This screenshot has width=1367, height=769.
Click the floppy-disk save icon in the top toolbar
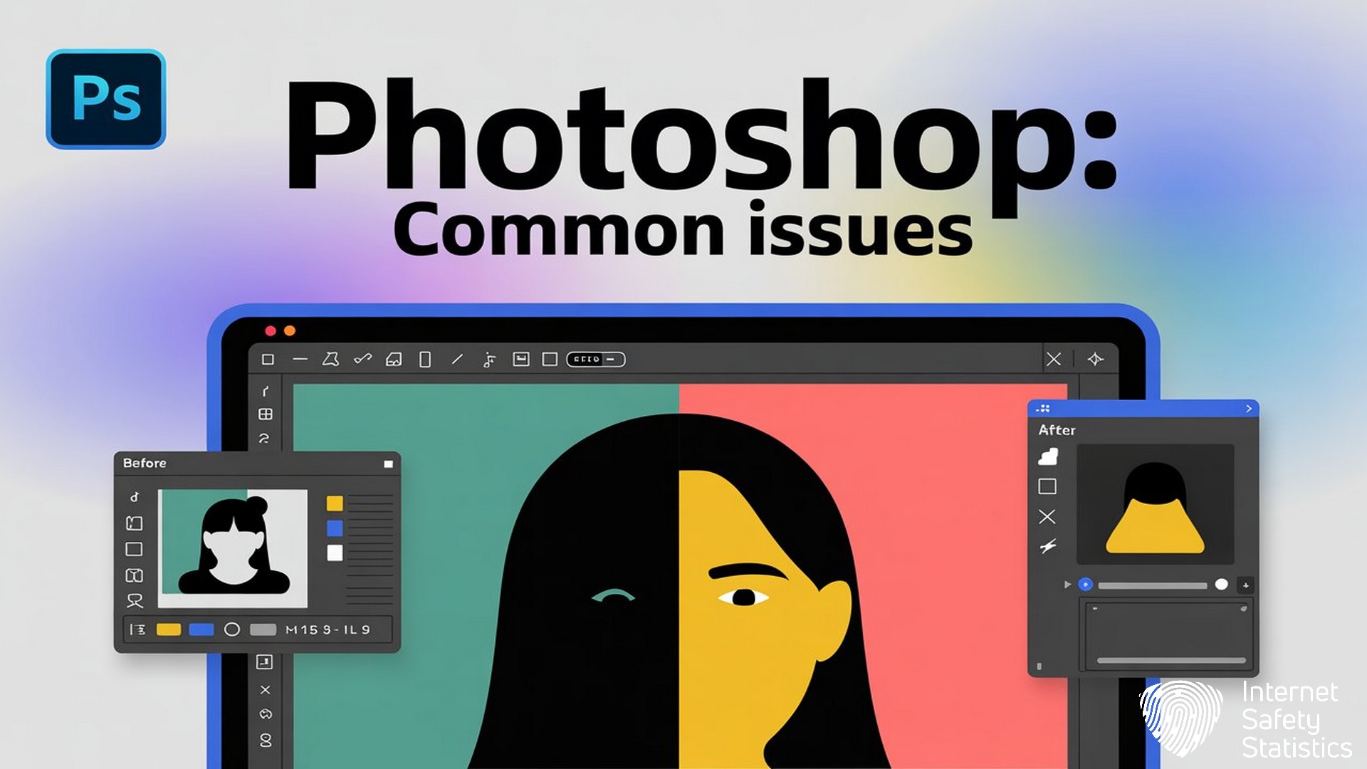click(521, 359)
